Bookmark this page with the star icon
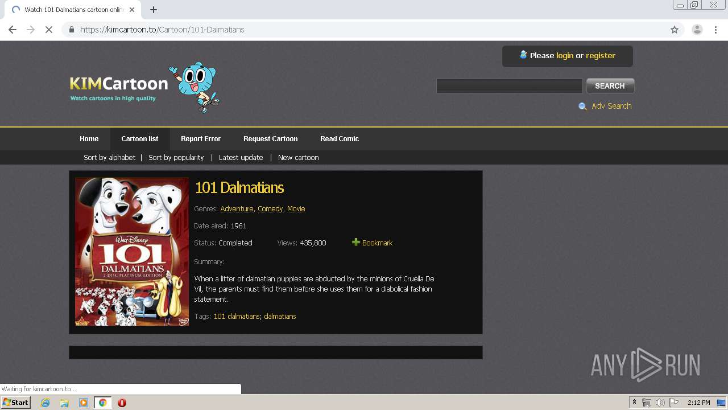Image resolution: width=728 pixels, height=410 pixels. [675, 30]
